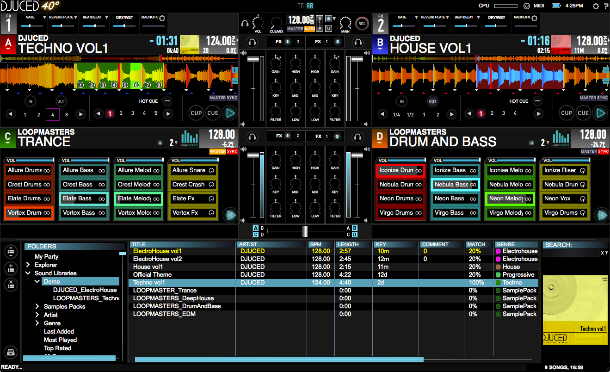Collapse the Demo folder in Sound Libraries
This screenshot has width=610, height=372.
tap(37, 281)
